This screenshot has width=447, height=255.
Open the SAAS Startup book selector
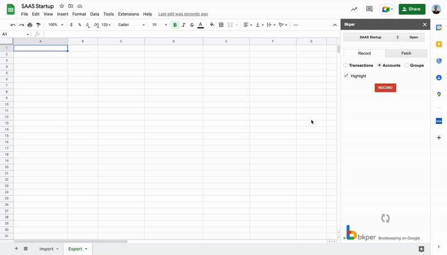[373, 37]
